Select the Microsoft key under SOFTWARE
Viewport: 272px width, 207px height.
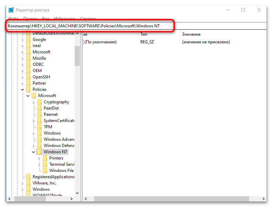coord(41,52)
